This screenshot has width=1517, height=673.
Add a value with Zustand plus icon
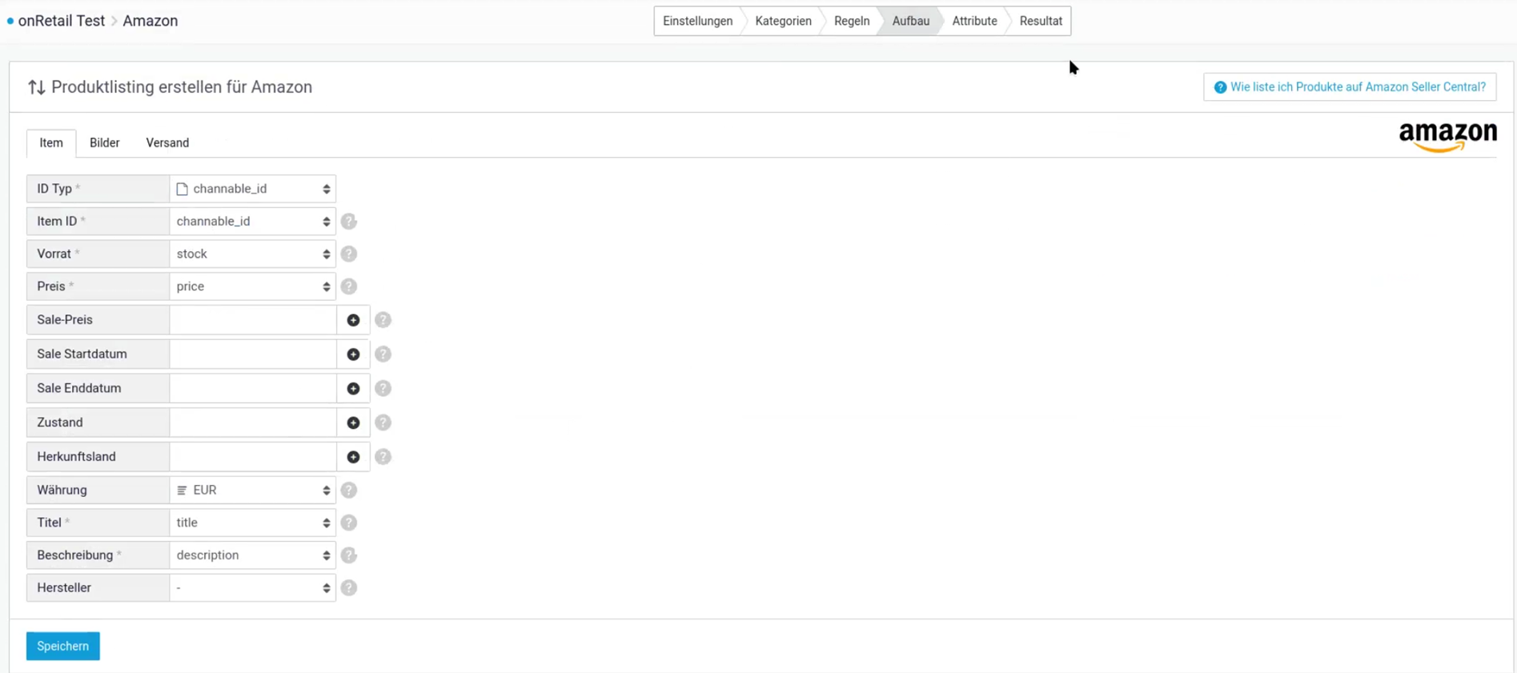pyautogui.click(x=353, y=423)
